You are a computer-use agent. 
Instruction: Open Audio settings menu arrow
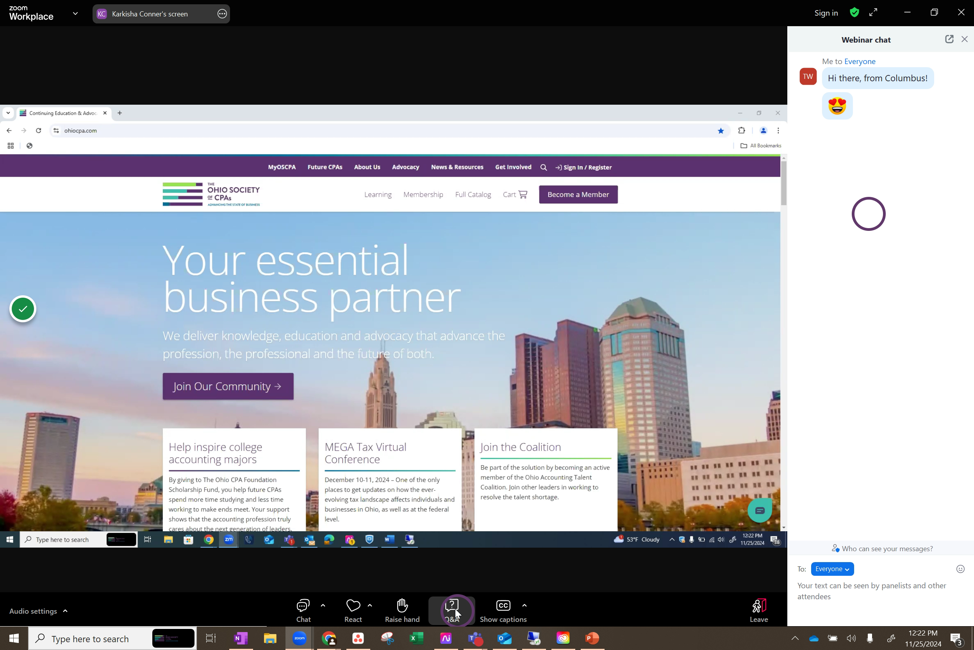(65, 611)
